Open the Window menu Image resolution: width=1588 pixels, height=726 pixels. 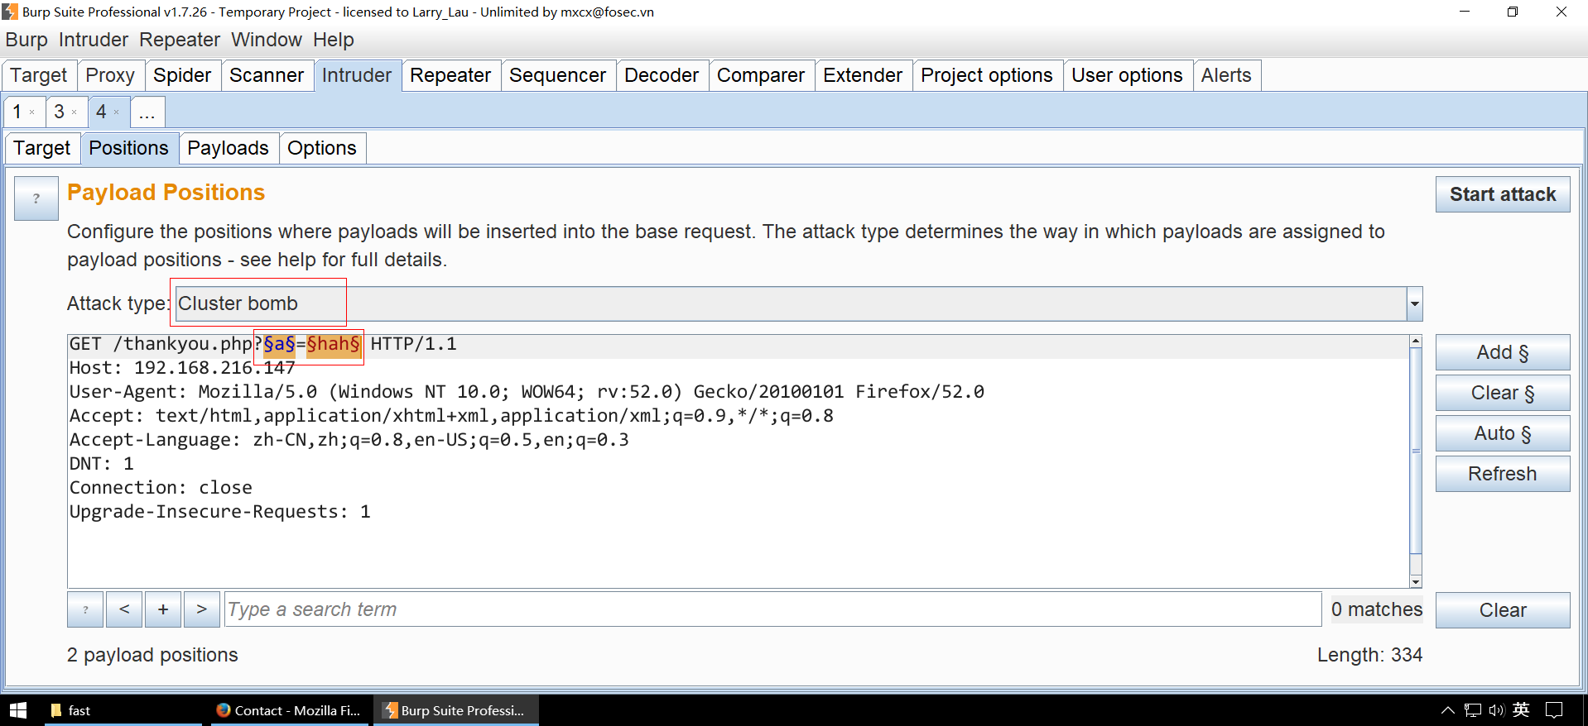[x=267, y=40]
